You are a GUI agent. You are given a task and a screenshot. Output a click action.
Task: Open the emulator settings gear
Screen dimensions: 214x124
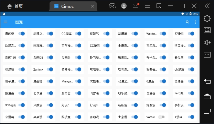click(x=207, y=18)
